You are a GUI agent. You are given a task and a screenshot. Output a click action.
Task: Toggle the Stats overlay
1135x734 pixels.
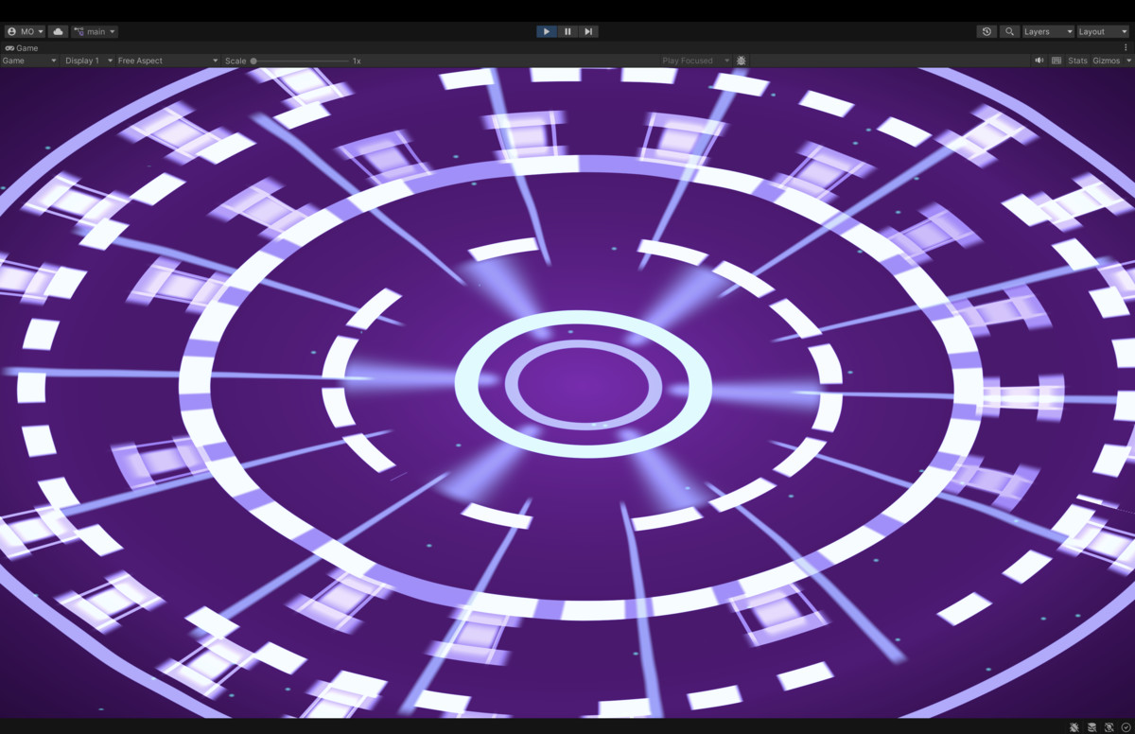tap(1077, 61)
